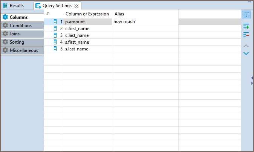Move selected column up with up chevron
This screenshot has width=254, height=152.
coord(246,46)
